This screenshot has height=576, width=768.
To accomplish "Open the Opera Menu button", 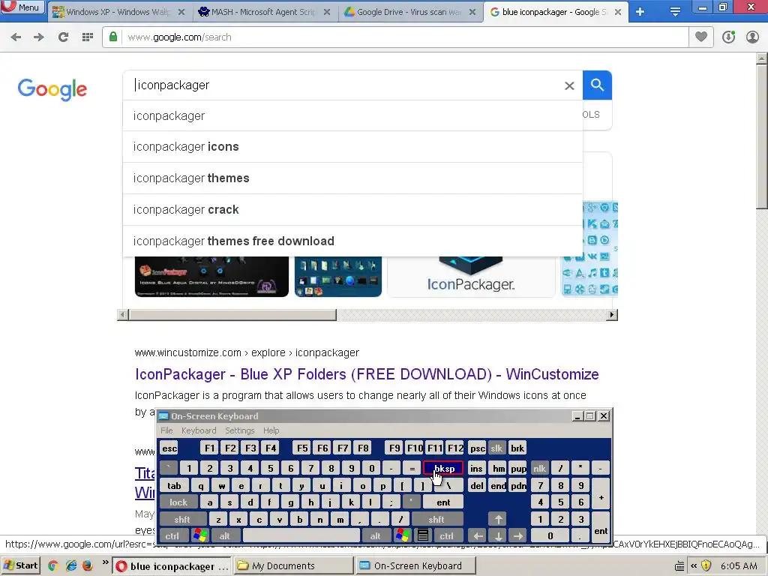I will (22, 7).
